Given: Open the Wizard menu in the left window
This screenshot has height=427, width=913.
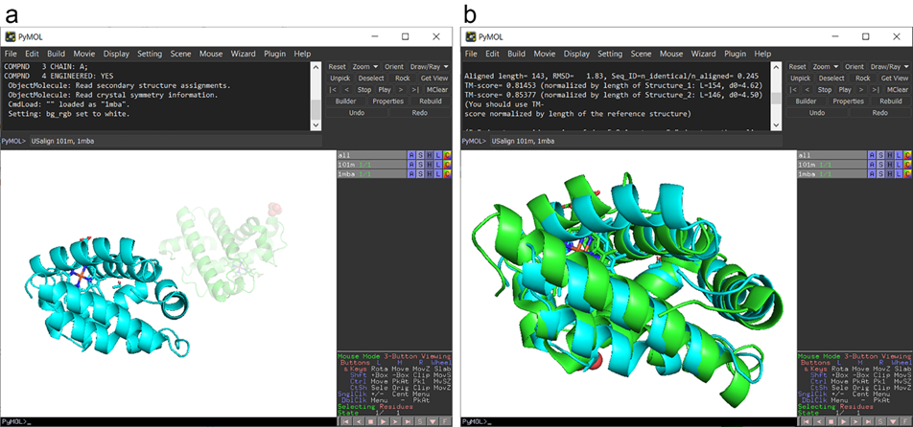Looking at the screenshot, I should pyautogui.click(x=231, y=54).
